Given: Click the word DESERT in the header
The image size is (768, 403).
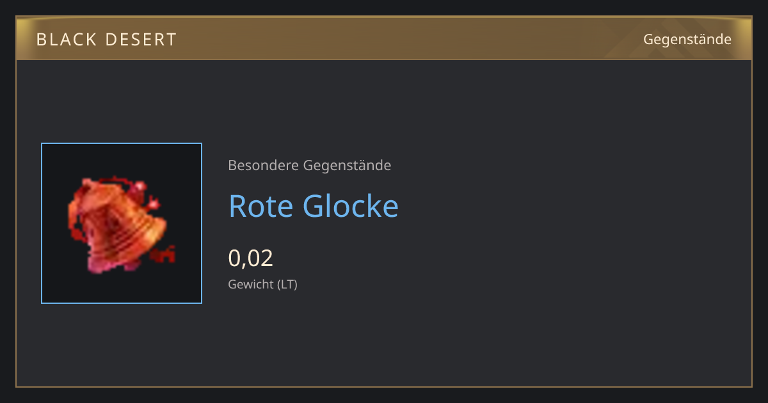Looking at the screenshot, I should [x=140, y=40].
